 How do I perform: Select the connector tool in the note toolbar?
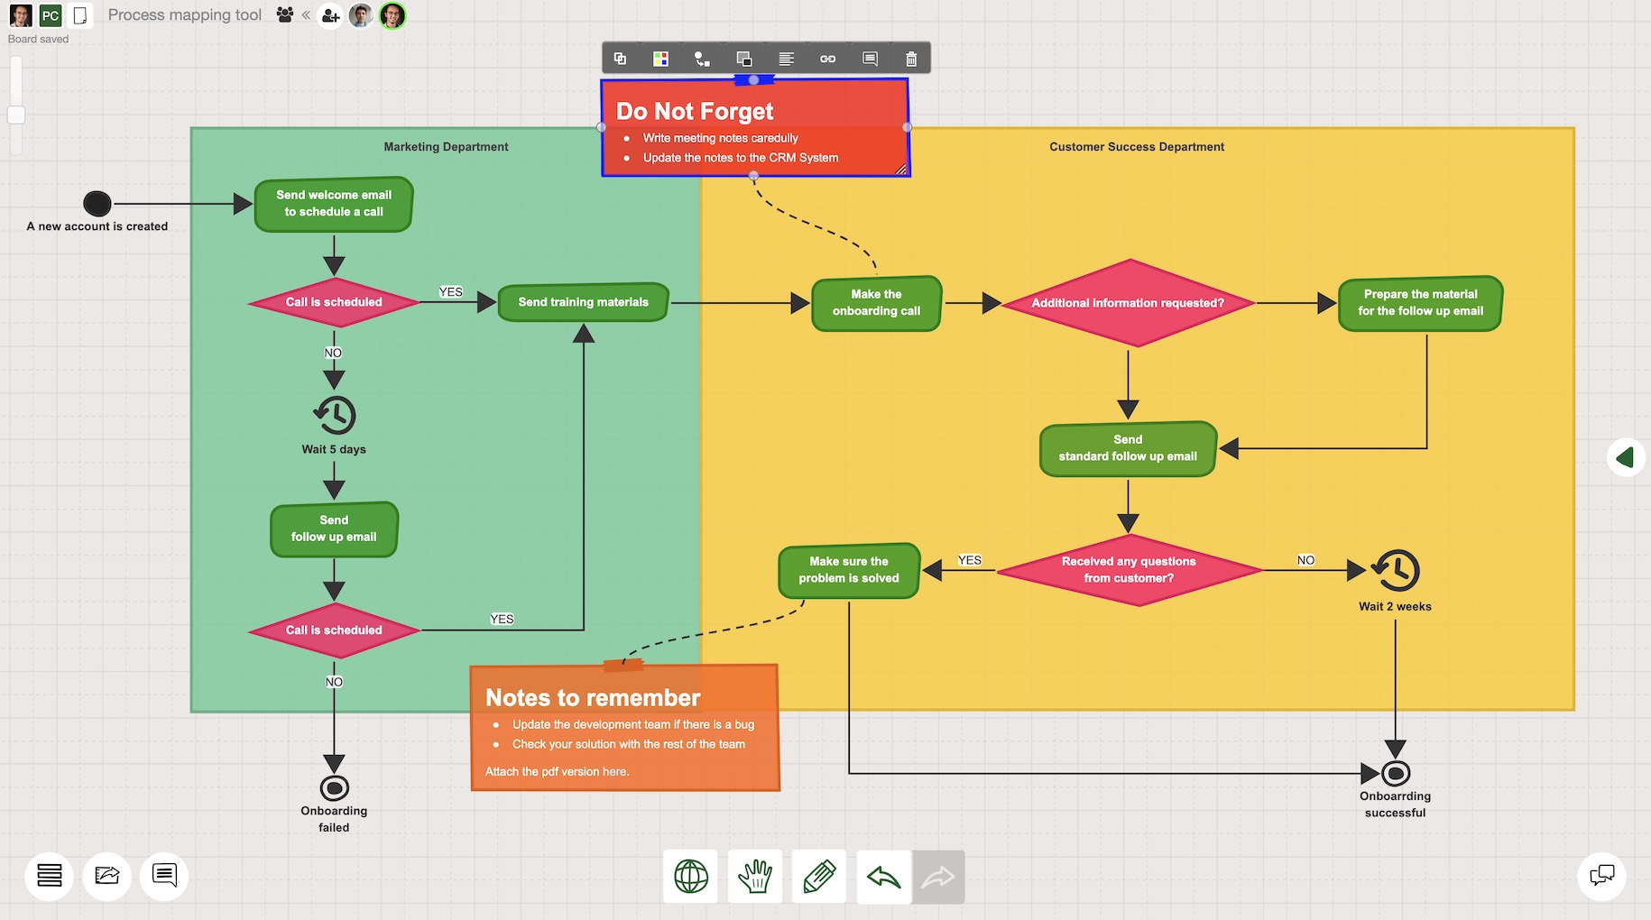[703, 59]
